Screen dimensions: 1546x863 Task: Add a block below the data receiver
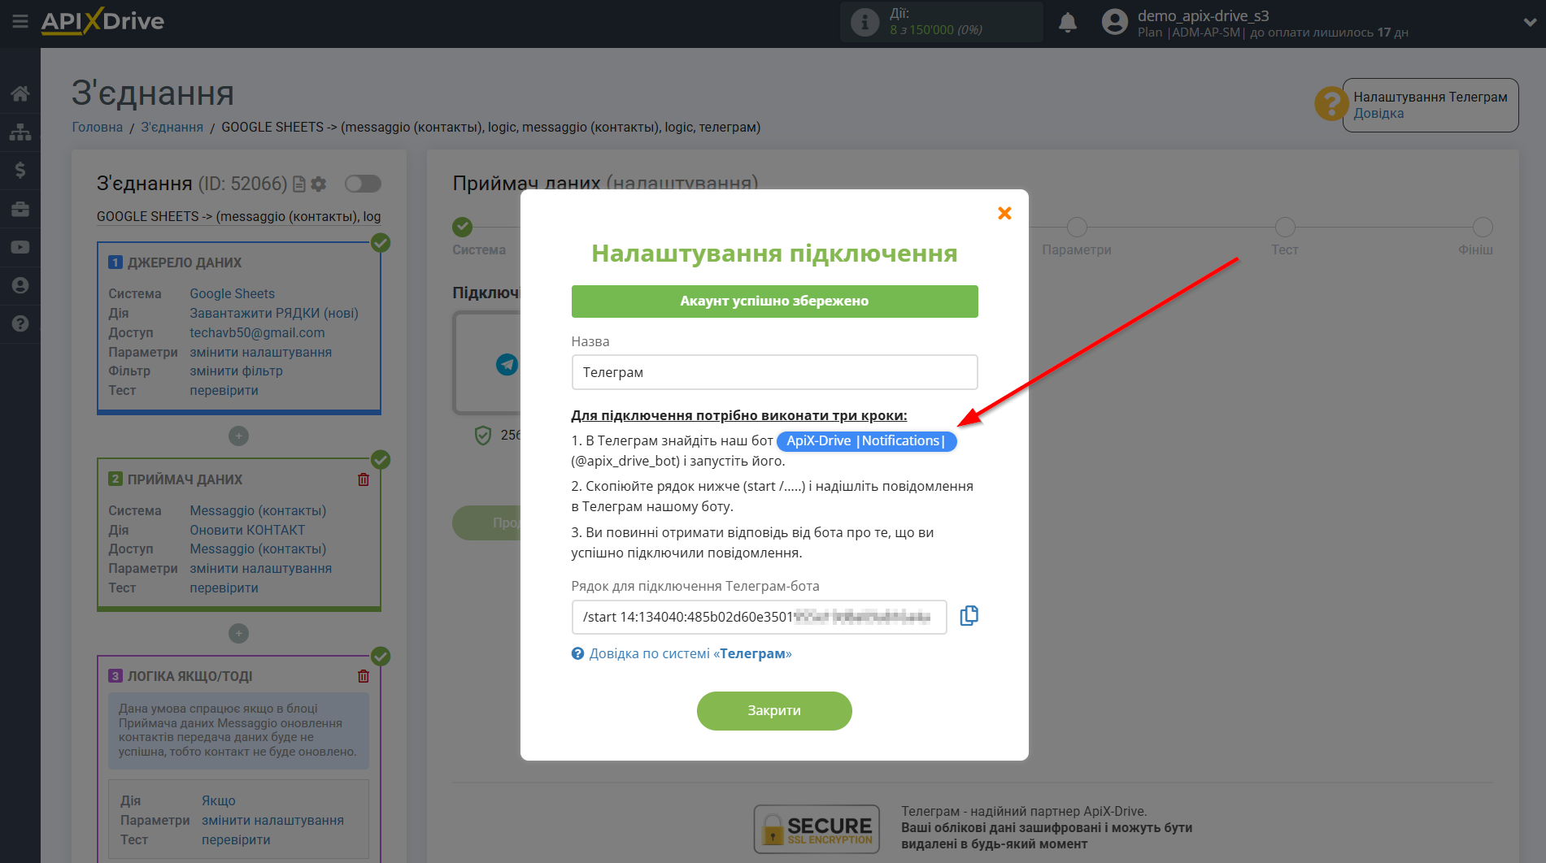point(238,634)
